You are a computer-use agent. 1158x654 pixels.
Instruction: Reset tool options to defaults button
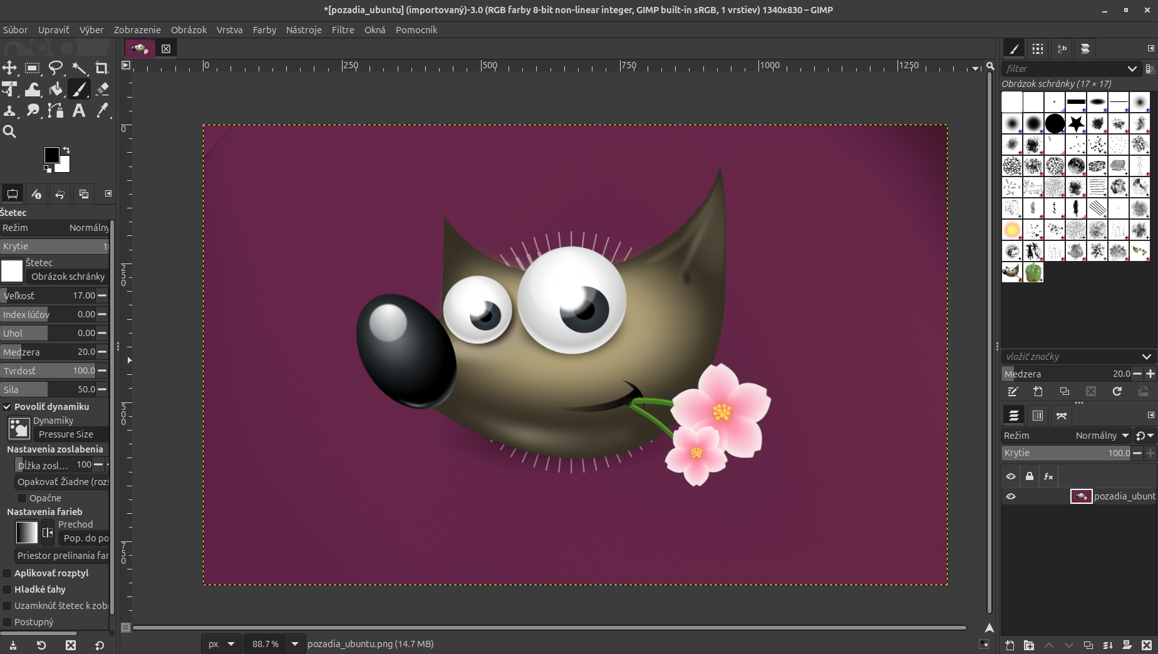point(99,645)
